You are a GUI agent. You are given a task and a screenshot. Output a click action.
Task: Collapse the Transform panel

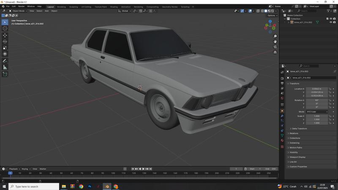294,83
